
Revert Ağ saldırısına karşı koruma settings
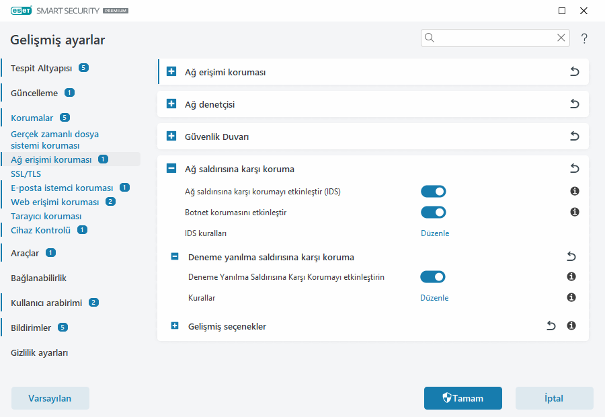pos(574,169)
